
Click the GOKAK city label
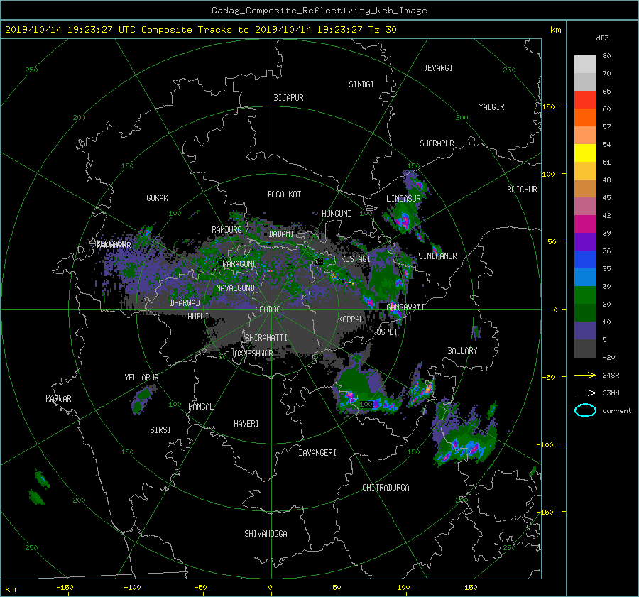coord(157,198)
